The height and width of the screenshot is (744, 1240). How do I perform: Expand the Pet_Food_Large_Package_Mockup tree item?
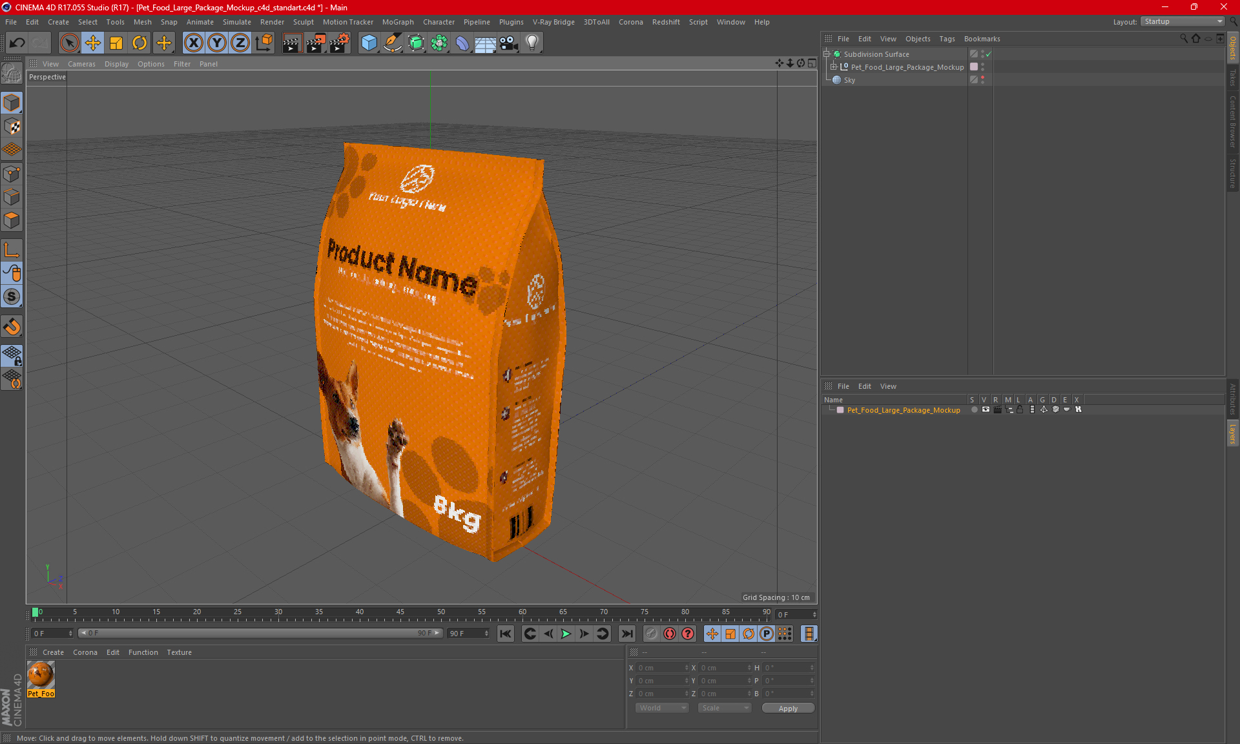click(x=834, y=67)
